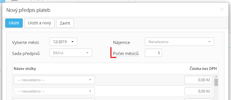Click the second neuvedeno dropdown caret

click(x=90, y=91)
